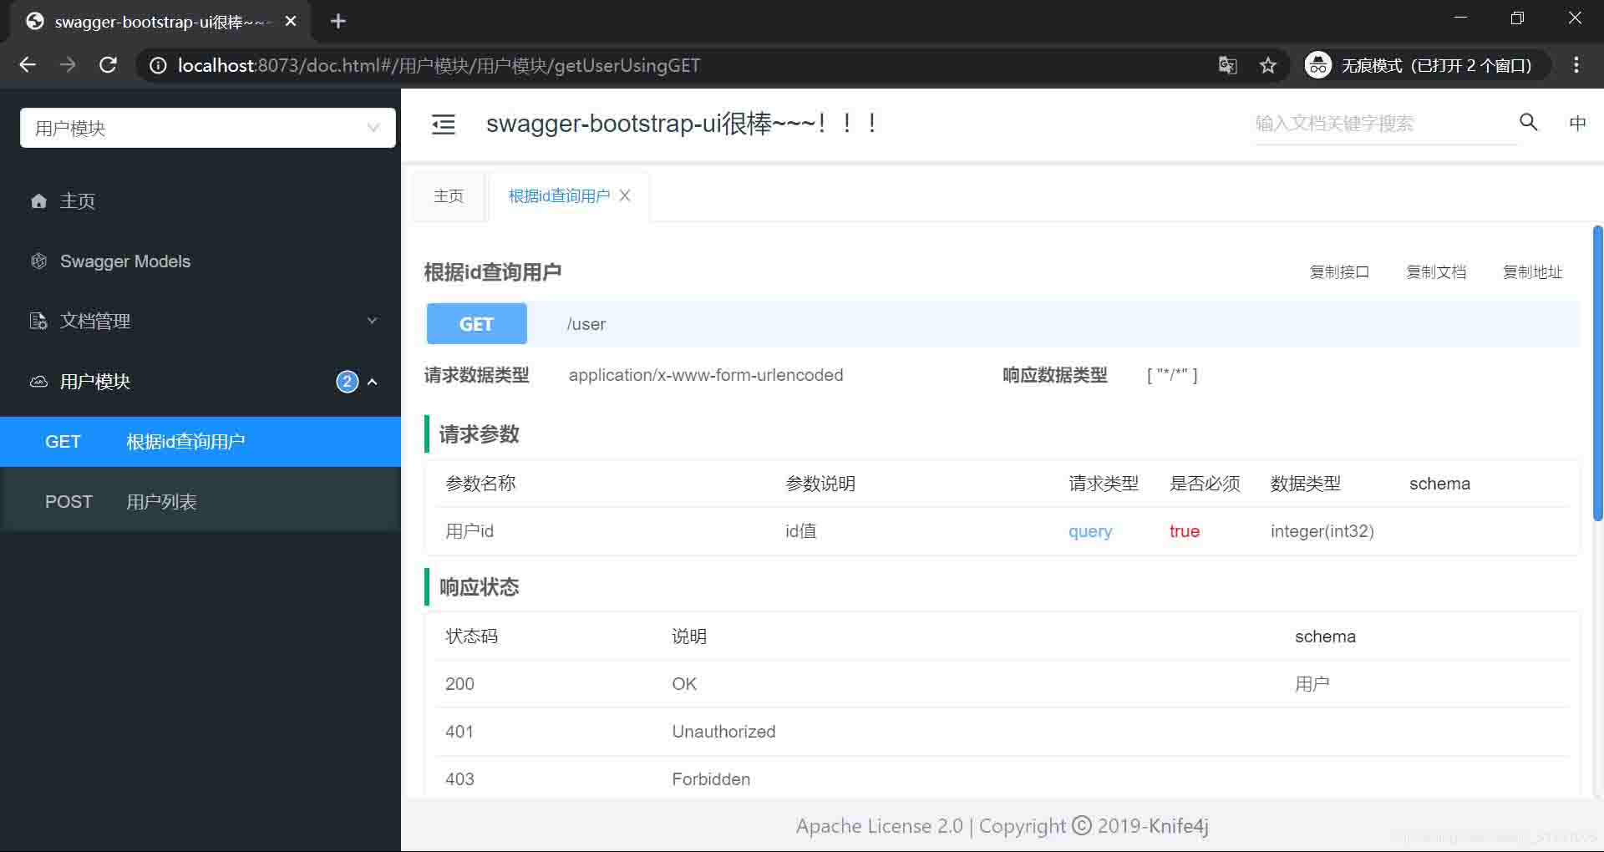Click 复制地址 link
Image resolution: width=1604 pixels, height=852 pixels.
tap(1532, 272)
